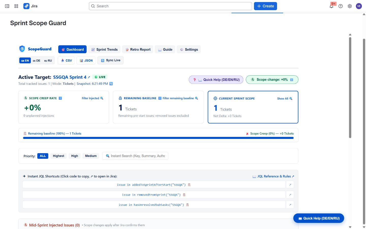Open removedFromSprint query in Jira arrow
The width and height of the screenshot is (366, 229).
point(290,195)
